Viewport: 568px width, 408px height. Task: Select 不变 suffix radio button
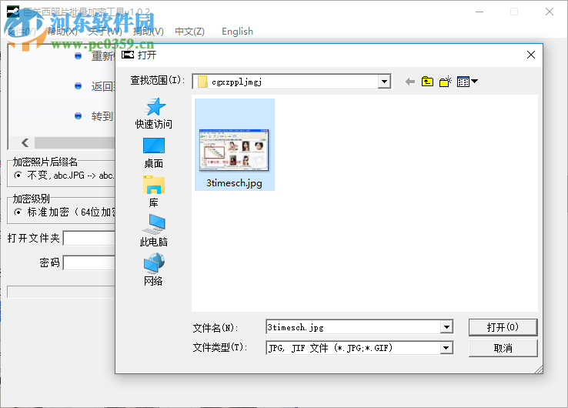pyautogui.click(x=18, y=176)
